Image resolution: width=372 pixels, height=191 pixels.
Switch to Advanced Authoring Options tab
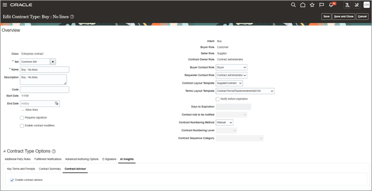(82, 159)
